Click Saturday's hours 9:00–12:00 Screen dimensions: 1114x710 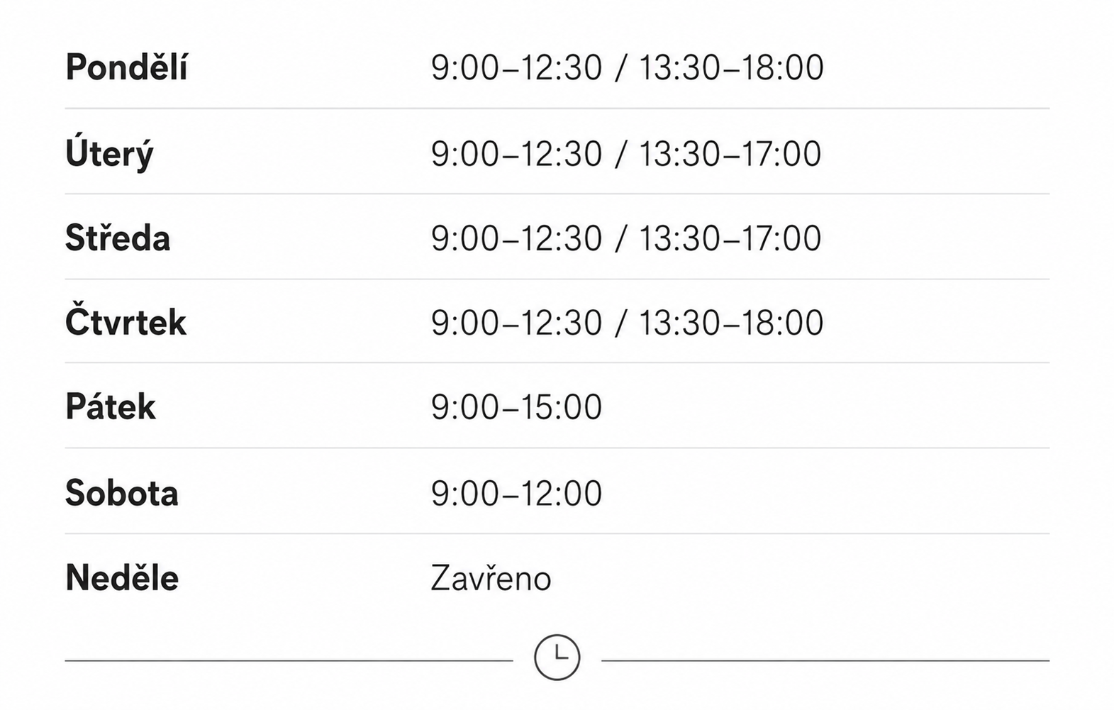pyautogui.click(x=516, y=493)
